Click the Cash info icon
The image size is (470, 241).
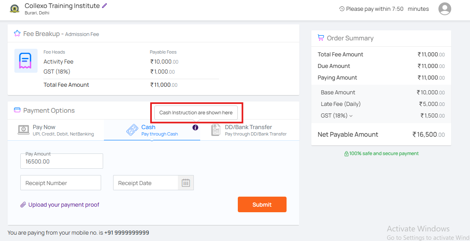195,127
